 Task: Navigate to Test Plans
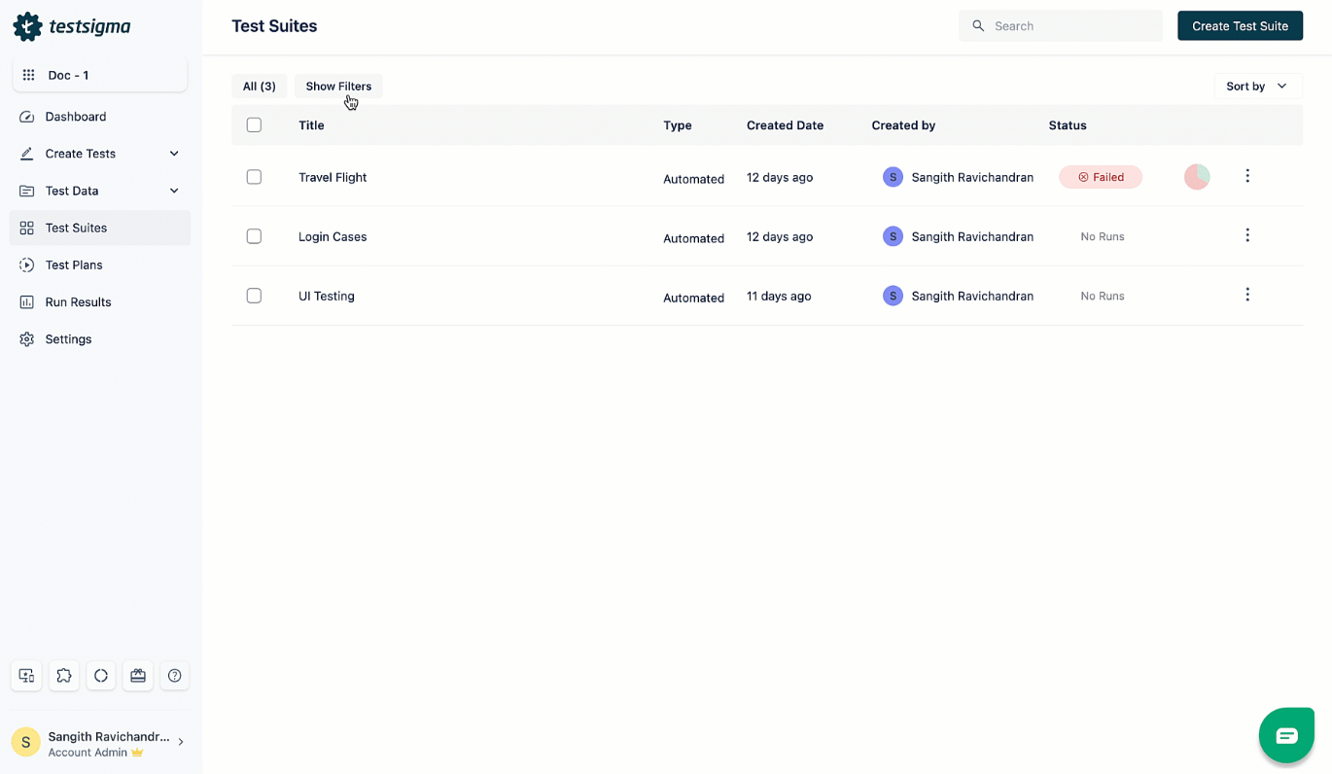click(x=100, y=264)
